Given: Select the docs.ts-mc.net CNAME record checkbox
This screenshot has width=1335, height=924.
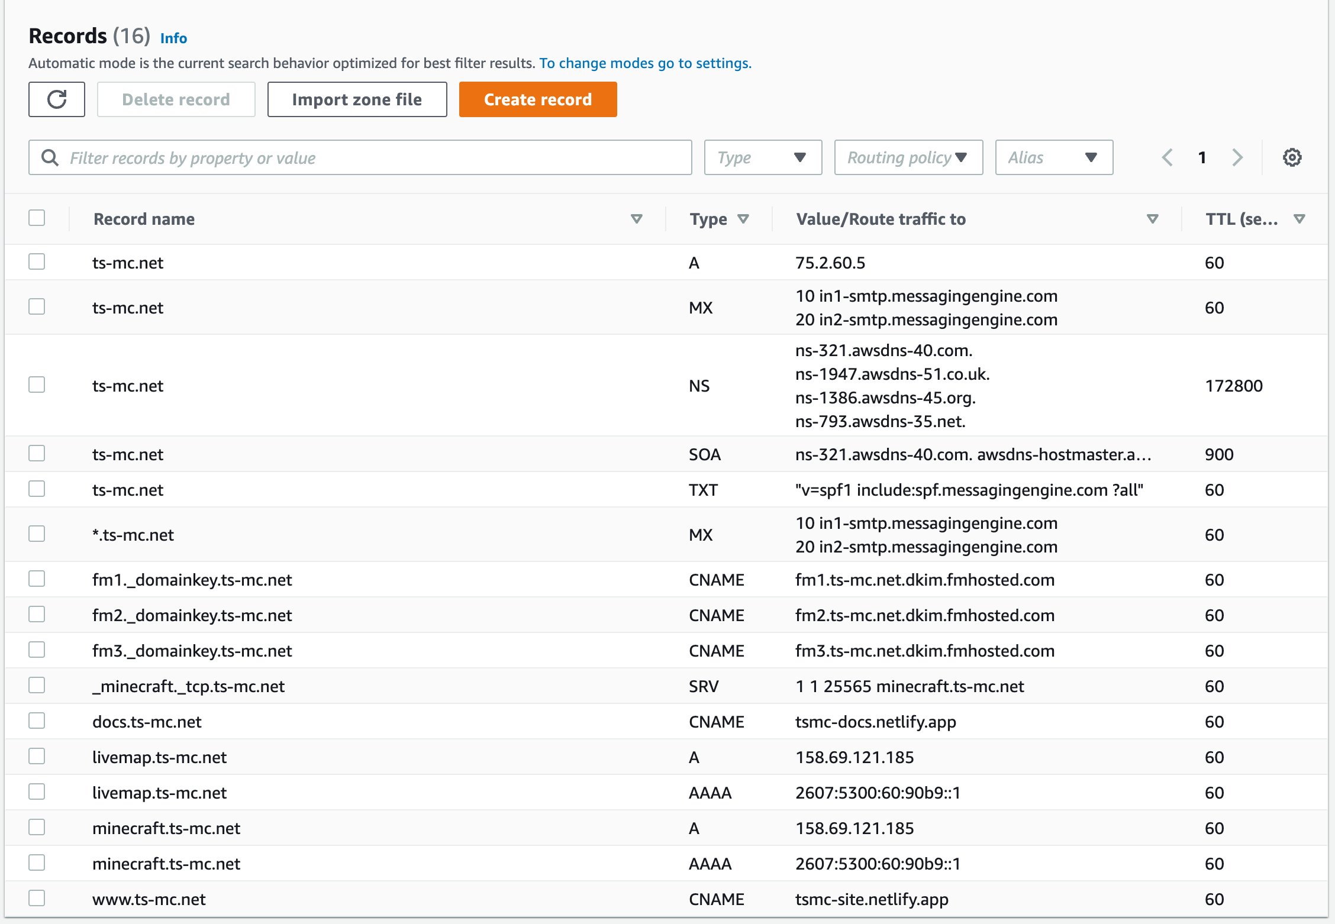Looking at the screenshot, I should point(37,721).
